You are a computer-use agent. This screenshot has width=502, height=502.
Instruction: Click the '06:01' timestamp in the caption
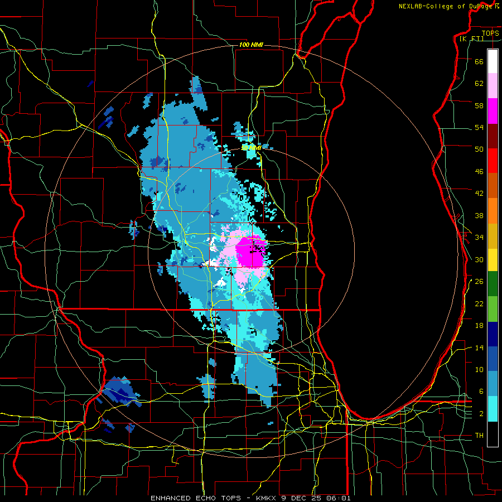pos(338,498)
